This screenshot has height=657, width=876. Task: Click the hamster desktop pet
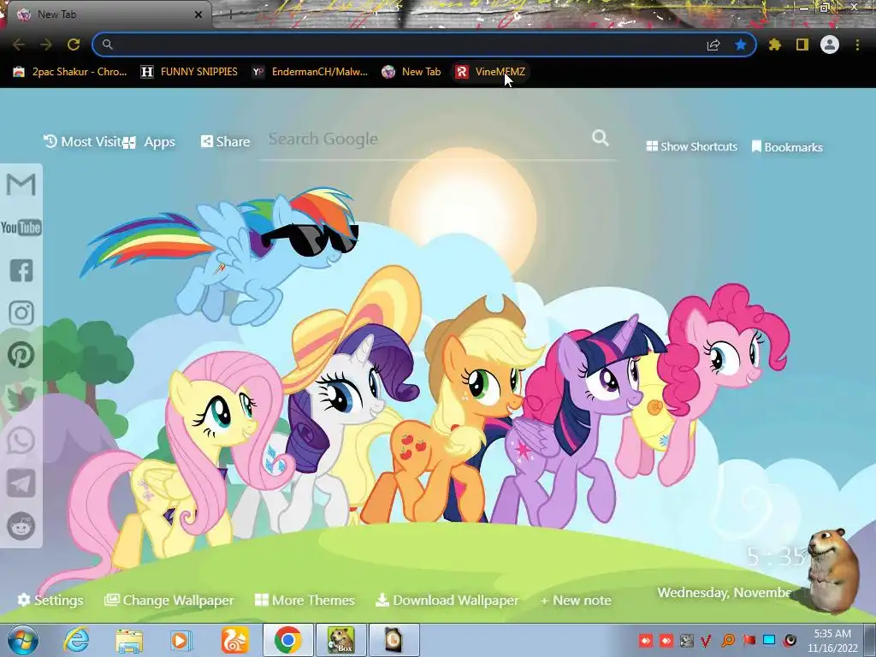(x=832, y=570)
